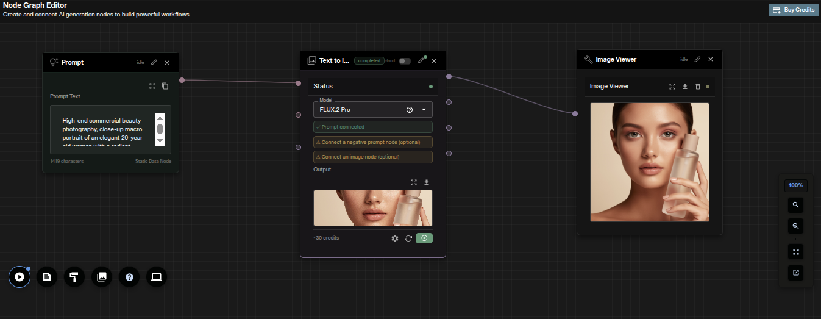
Task: Expand the Image Viewer image to fullscreen
Action: [672, 87]
